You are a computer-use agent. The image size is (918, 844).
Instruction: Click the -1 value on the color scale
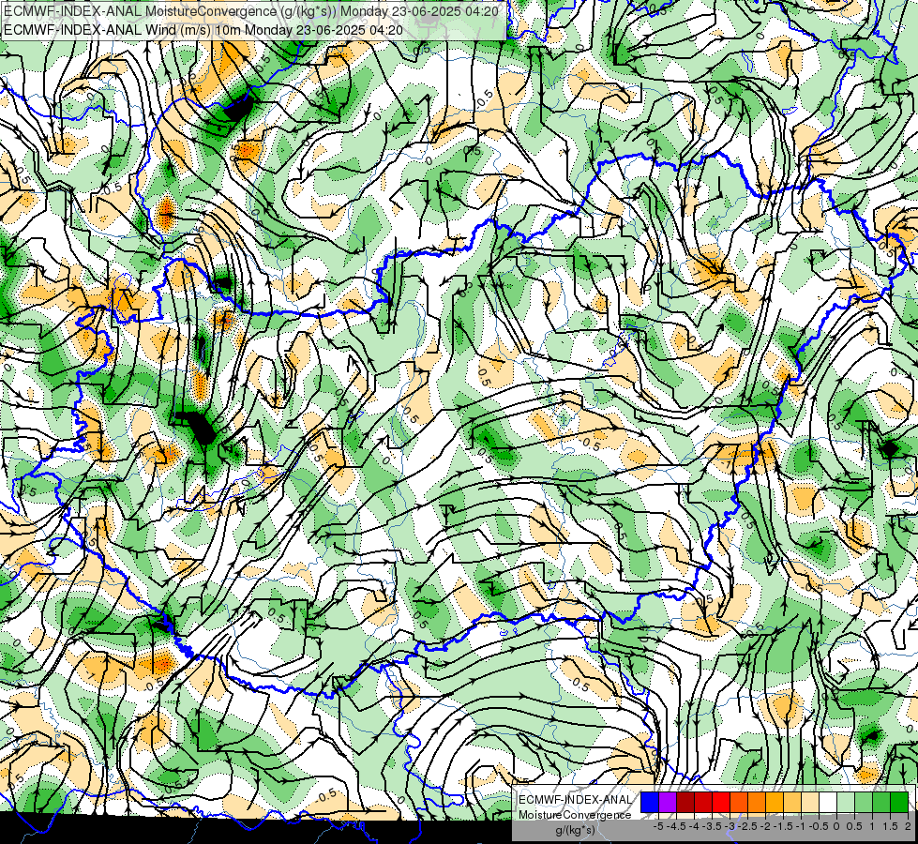point(801,826)
